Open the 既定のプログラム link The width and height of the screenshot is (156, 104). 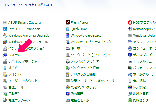[x=83, y=87]
